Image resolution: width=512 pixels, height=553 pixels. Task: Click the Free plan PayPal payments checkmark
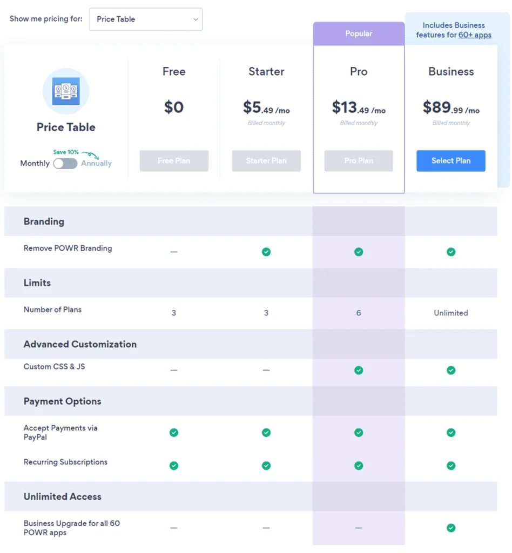(x=174, y=433)
